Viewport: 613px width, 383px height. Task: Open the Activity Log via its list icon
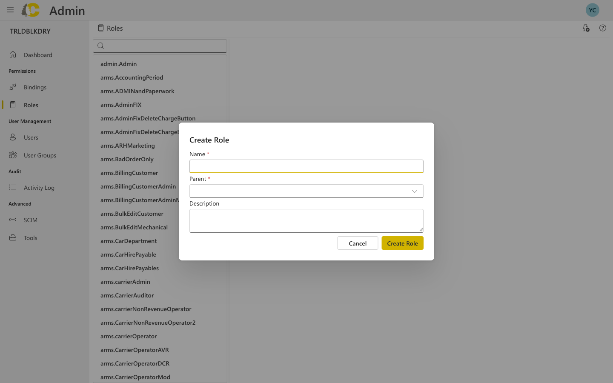[13, 187]
